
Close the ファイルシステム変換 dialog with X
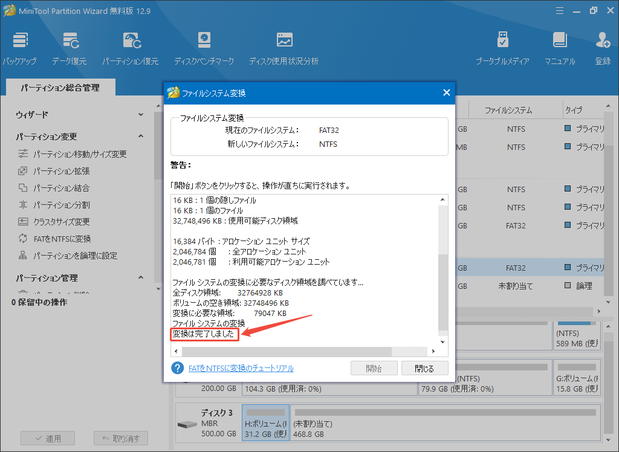click(447, 92)
